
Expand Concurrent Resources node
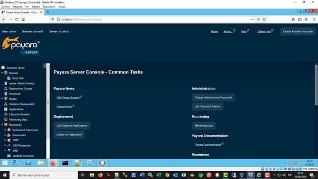(x=5, y=130)
